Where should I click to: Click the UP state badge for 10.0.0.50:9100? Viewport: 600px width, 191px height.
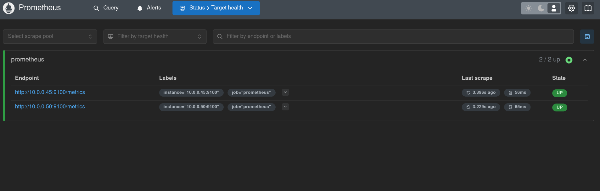(x=559, y=107)
